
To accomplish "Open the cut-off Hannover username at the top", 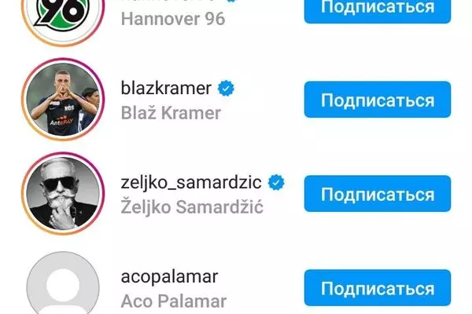I will [168, 1].
